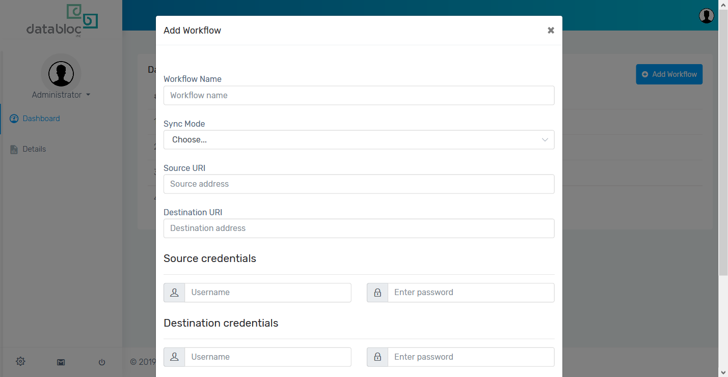Open the mail envelope icon in sidebar footer

(61, 362)
